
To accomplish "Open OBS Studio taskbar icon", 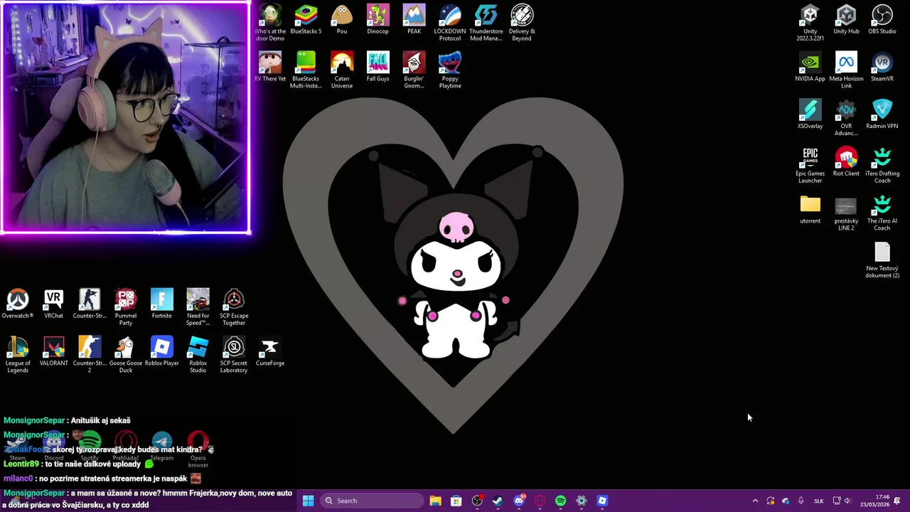I will (477, 501).
